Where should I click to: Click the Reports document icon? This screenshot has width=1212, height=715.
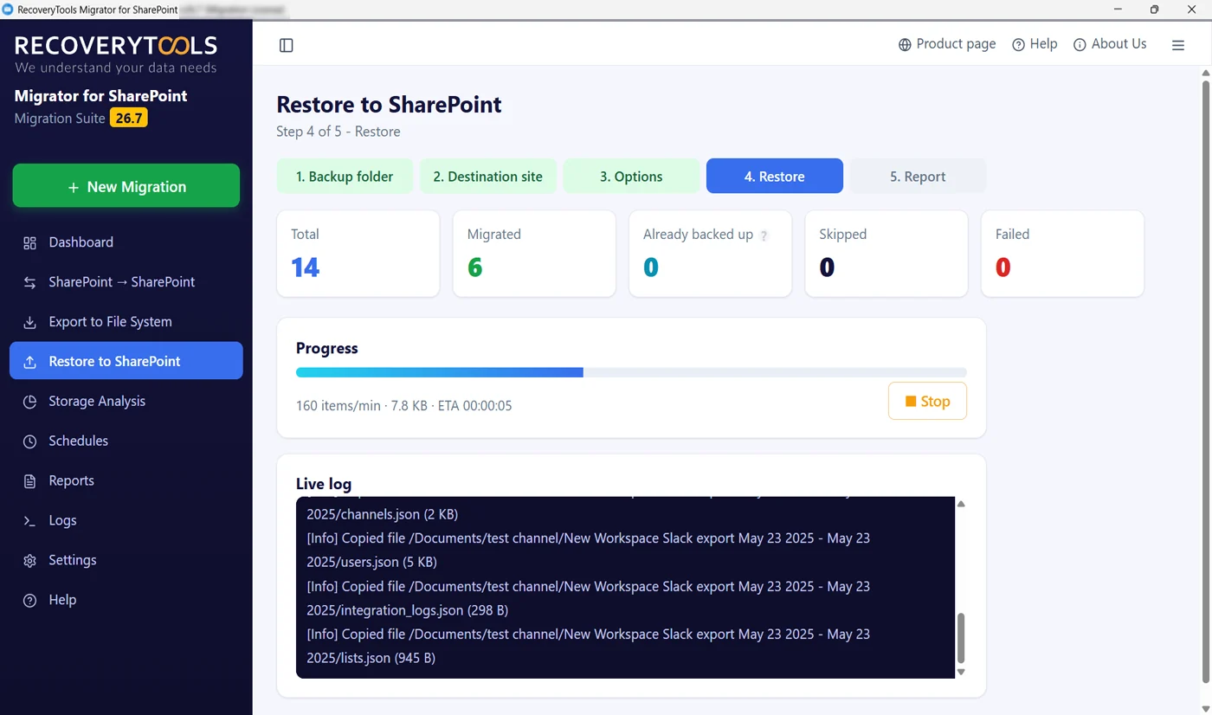29,481
